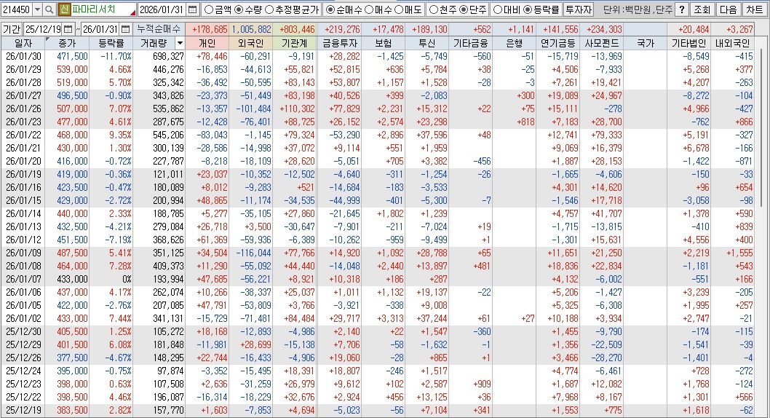
Task: Click the 사모펀드 column header
Action: pyautogui.click(x=602, y=43)
